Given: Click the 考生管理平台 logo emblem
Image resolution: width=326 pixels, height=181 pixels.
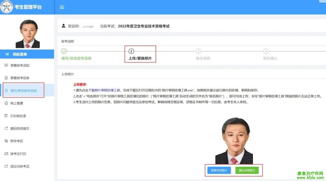Looking at the screenshot, I should (7, 7).
